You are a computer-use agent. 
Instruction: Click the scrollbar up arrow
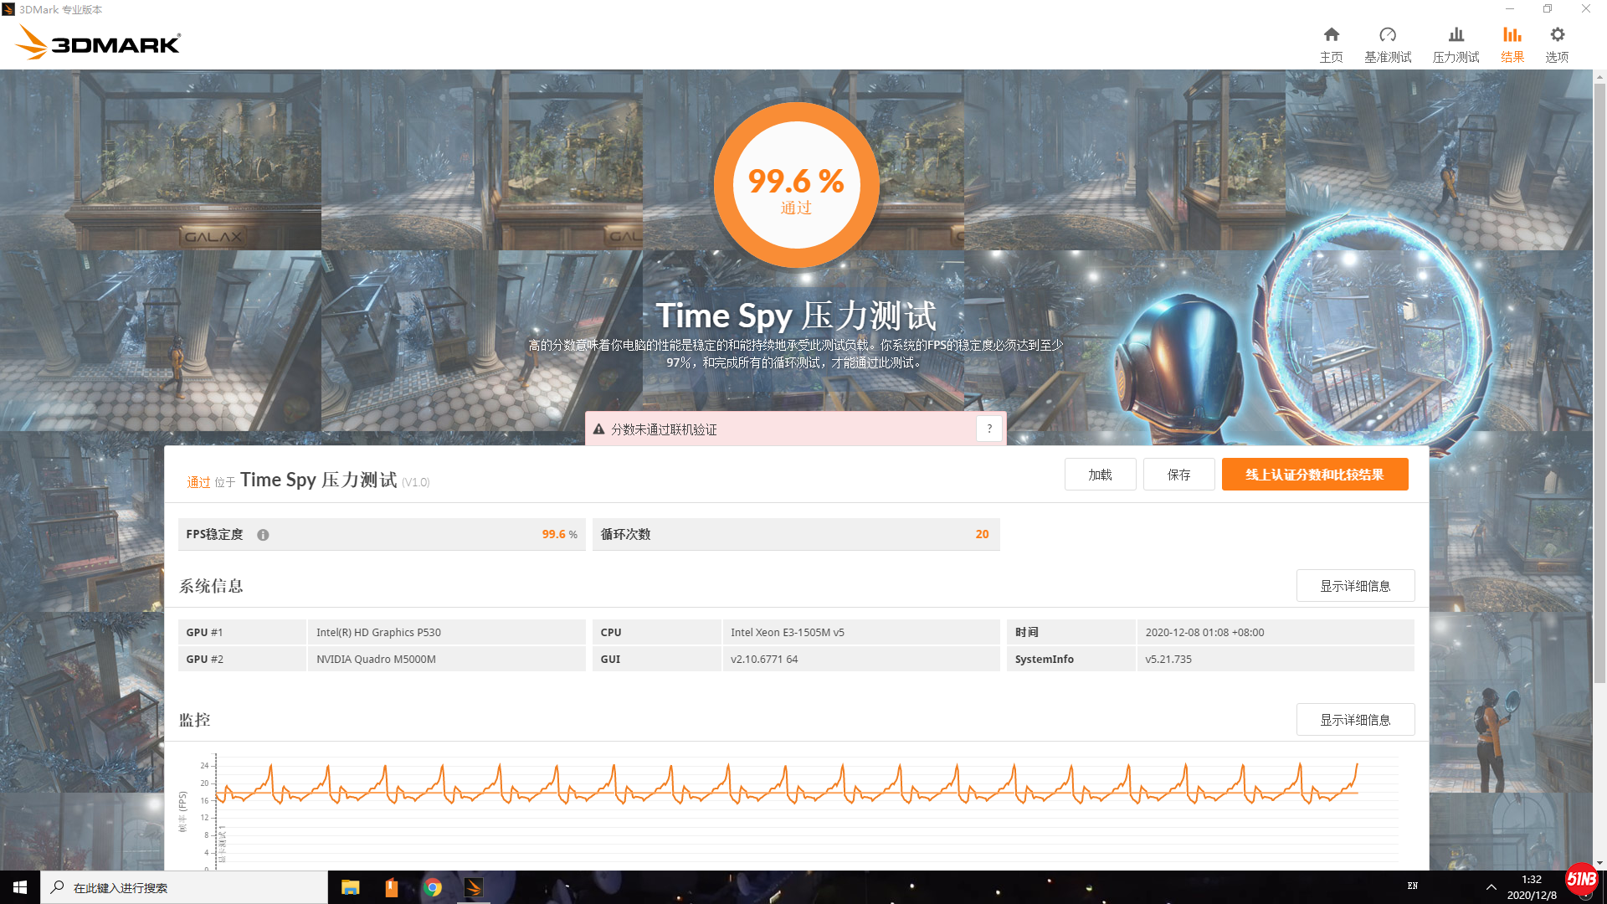pyautogui.click(x=1599, y=76)
